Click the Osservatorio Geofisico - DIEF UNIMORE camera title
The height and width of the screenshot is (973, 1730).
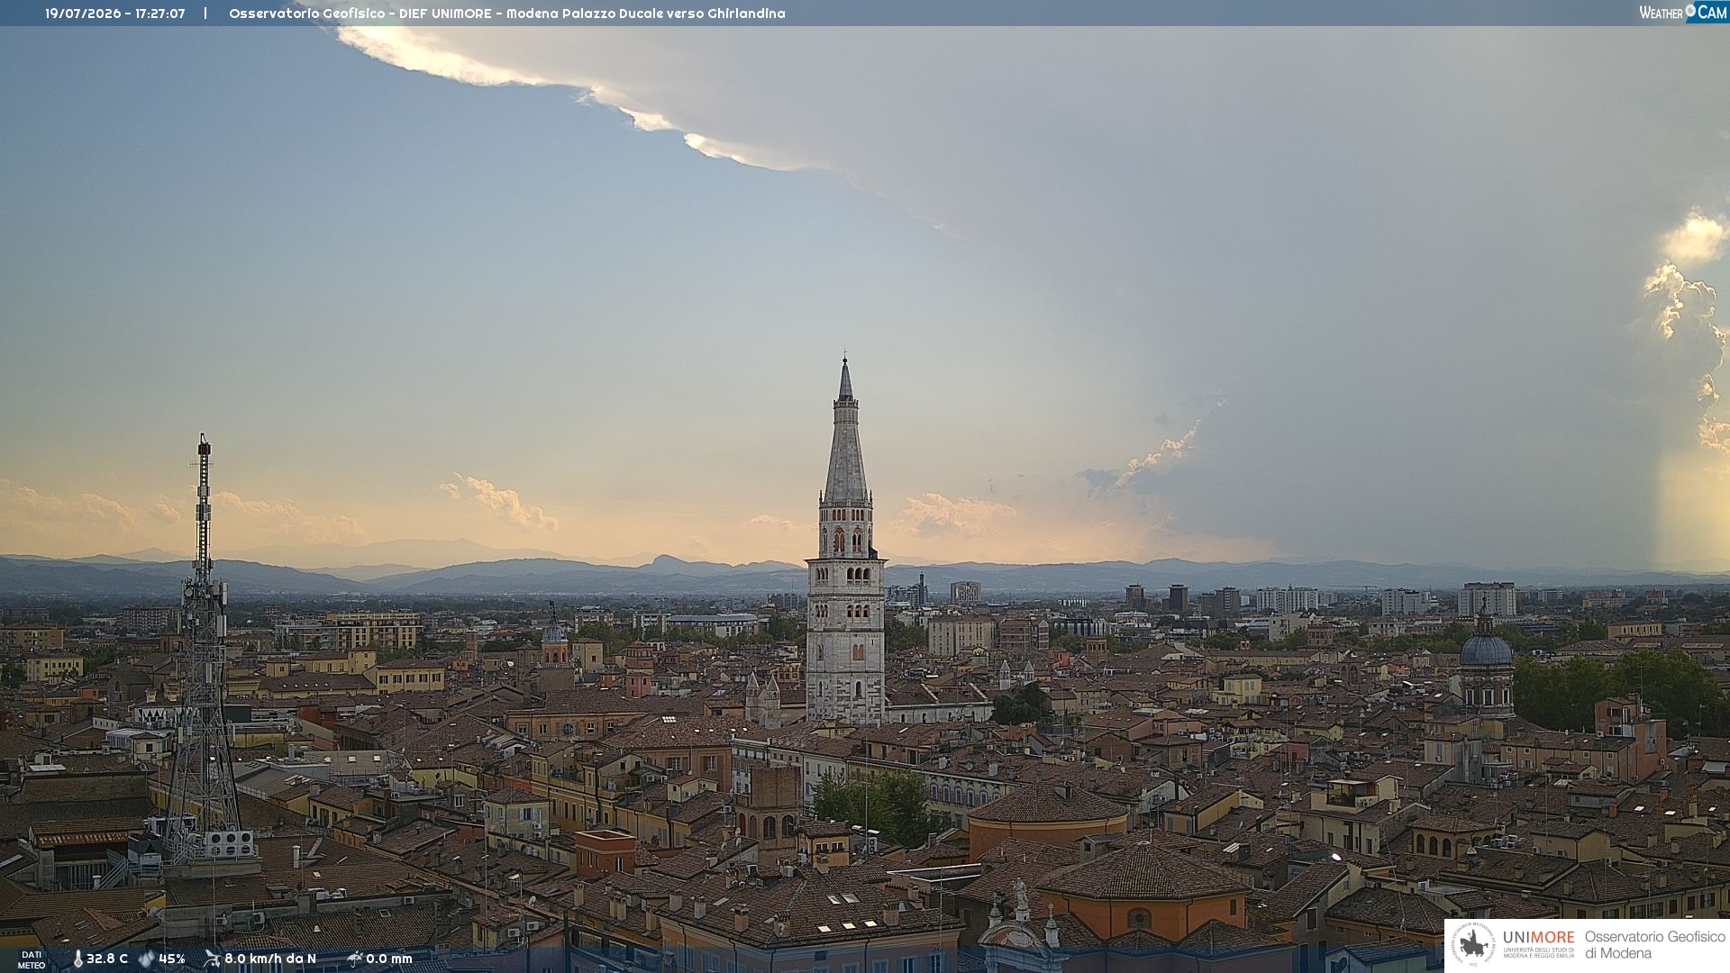[x=507, y=14]
